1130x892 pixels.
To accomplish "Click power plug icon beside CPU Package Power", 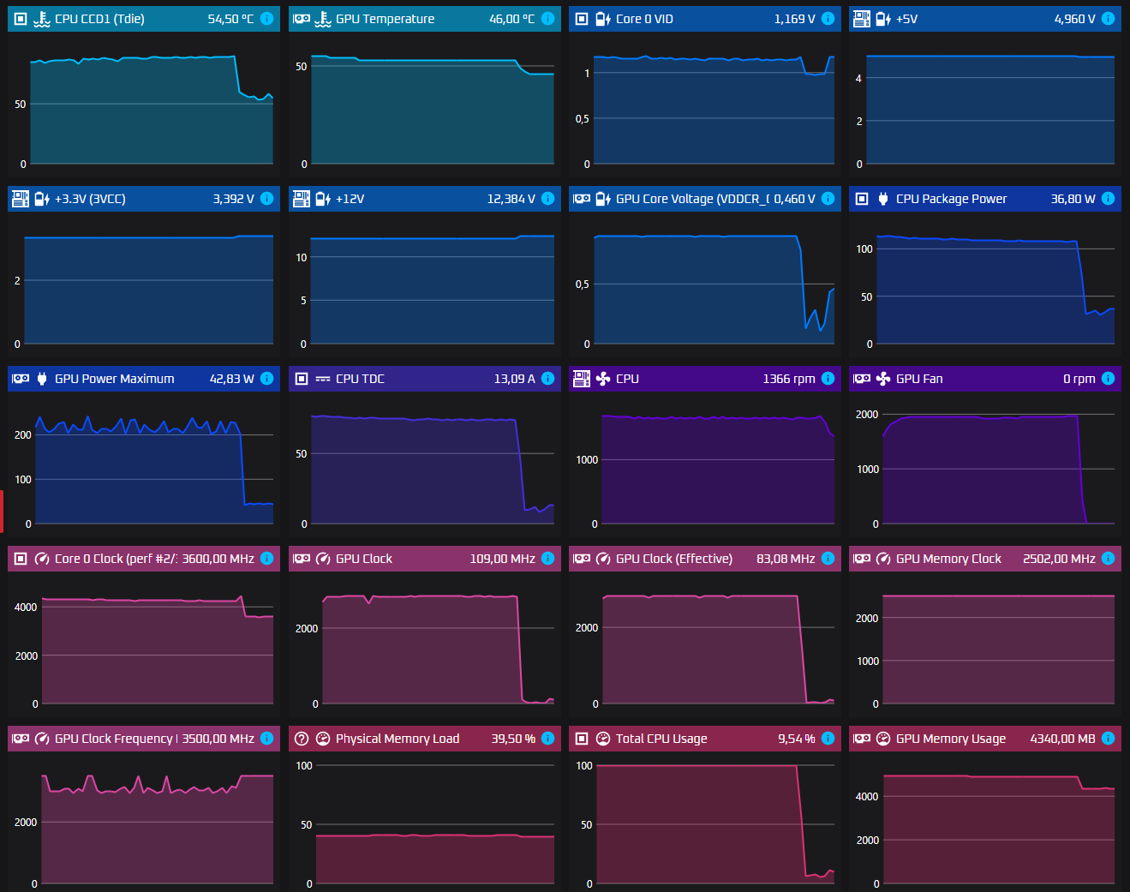I will pyautogui.click(x=883, y=199).
